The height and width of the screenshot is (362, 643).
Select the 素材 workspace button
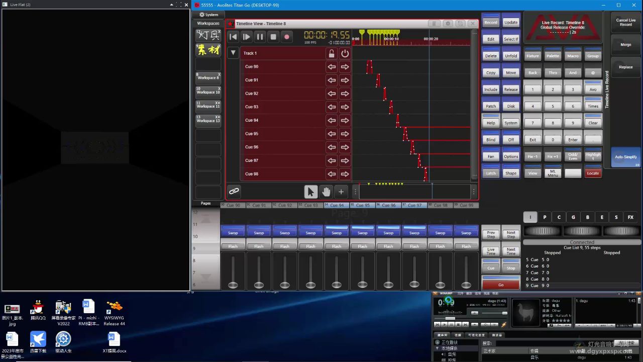coord(208,50)
